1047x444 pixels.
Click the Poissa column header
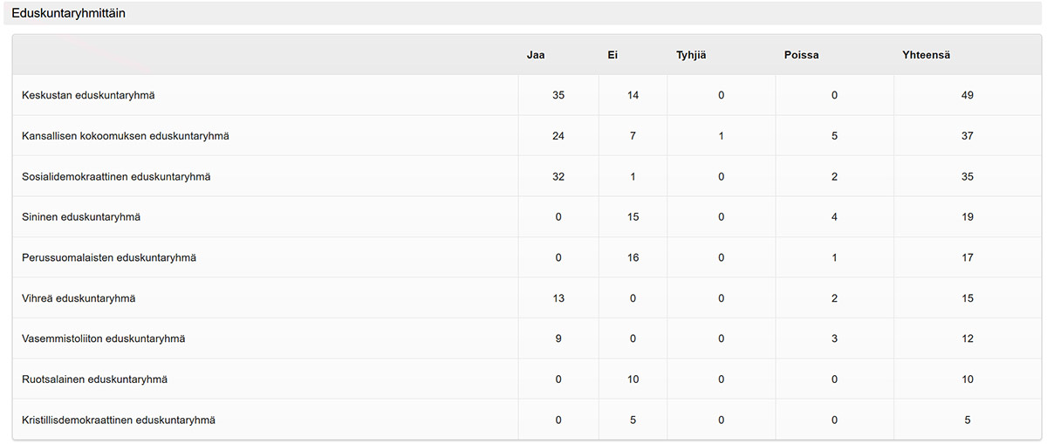801,55
